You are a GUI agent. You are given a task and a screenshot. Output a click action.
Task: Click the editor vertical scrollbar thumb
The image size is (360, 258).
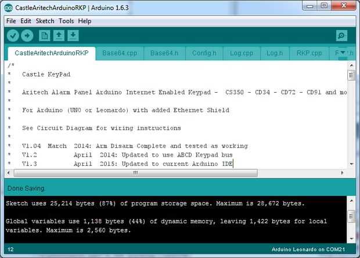coord(351,75)
